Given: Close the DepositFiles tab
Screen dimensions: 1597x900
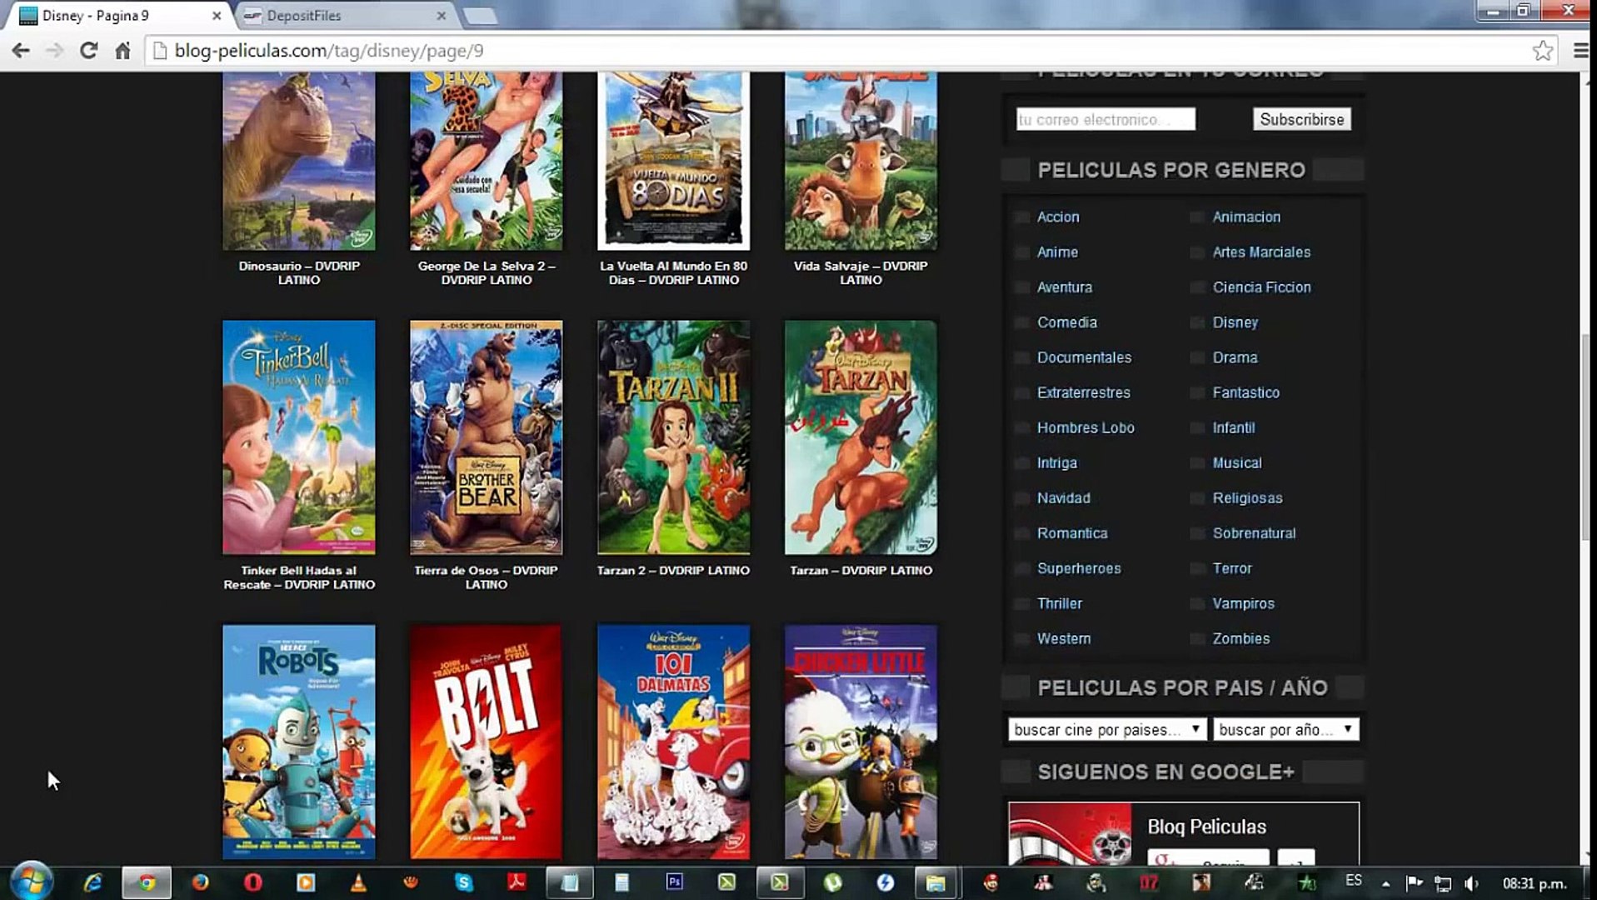Looking at the screenshot, I should click(441, 16).
